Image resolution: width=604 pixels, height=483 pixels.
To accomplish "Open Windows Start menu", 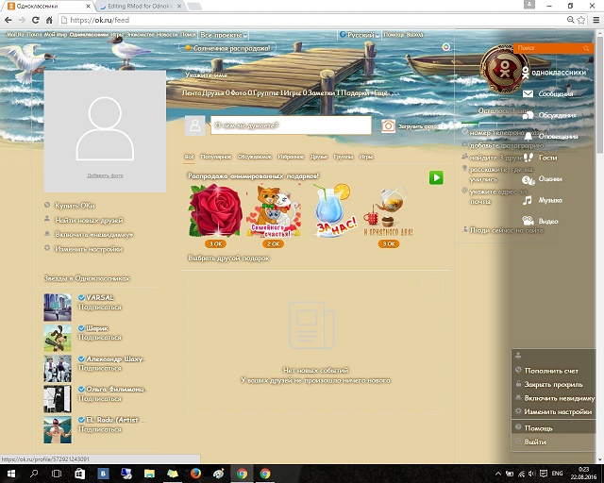I will pyautogui.click(x=10, y=474).
